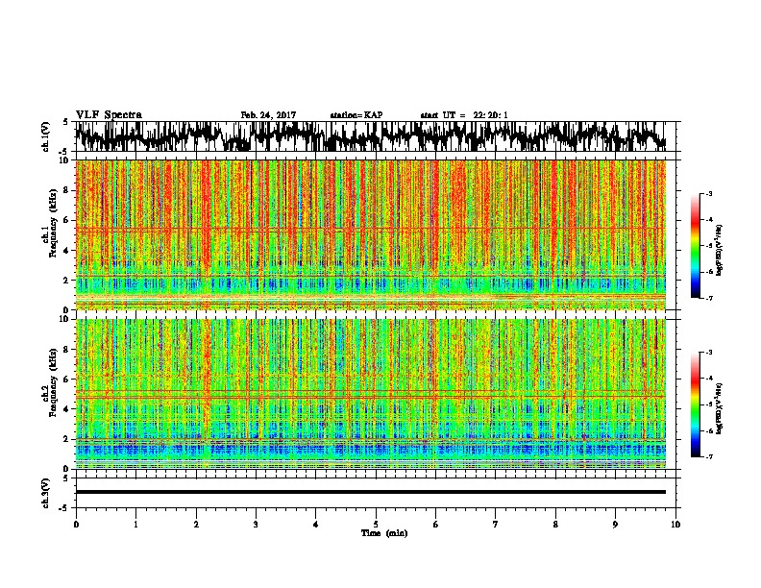Click the ch.1 colorbar log(PSD) label
Image resolution: width=761 pixels, height=588 pixels.
pos(720,250)
